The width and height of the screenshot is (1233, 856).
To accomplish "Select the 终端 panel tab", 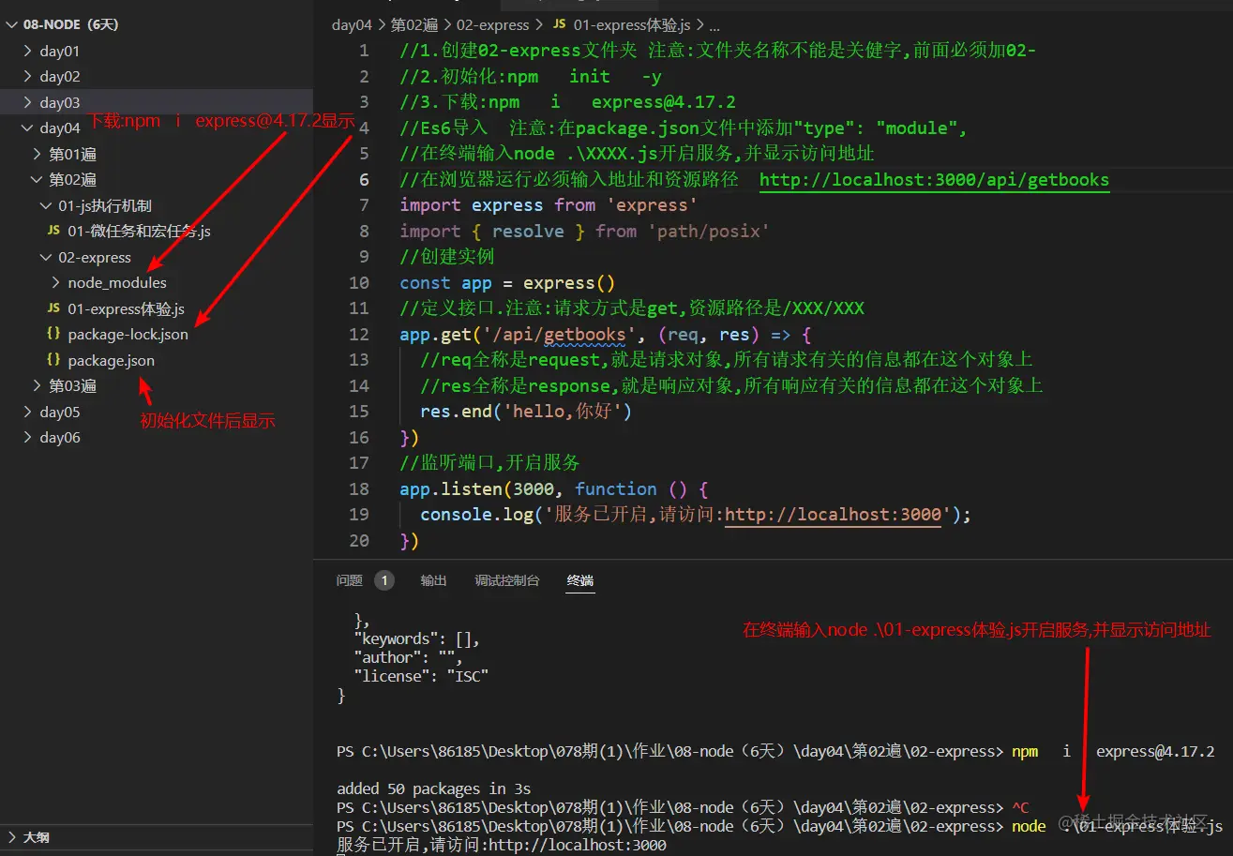I will [x=580, y=580].
